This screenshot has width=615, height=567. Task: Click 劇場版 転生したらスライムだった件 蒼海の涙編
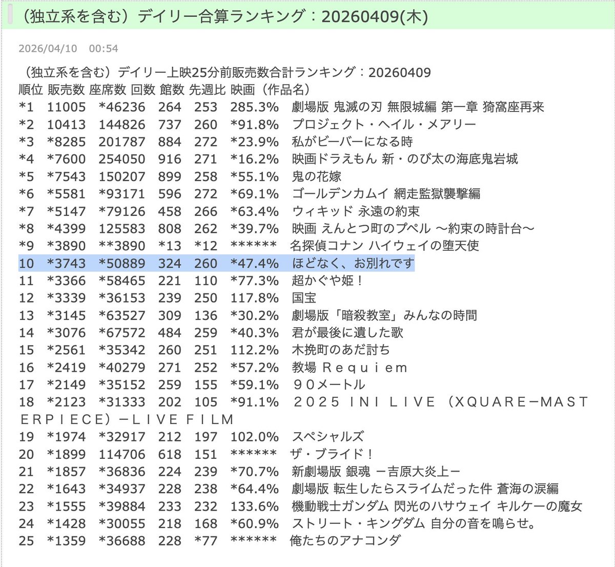(425, 490)
